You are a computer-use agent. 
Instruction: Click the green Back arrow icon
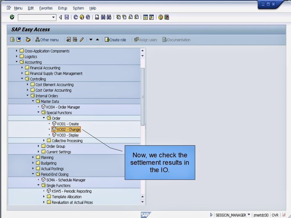click(76, 17)
